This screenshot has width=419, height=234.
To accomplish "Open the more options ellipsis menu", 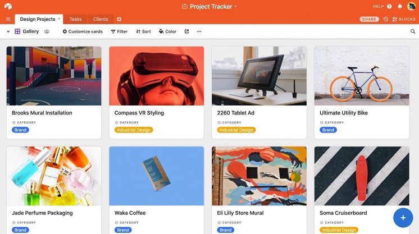I will coord(199,31).
